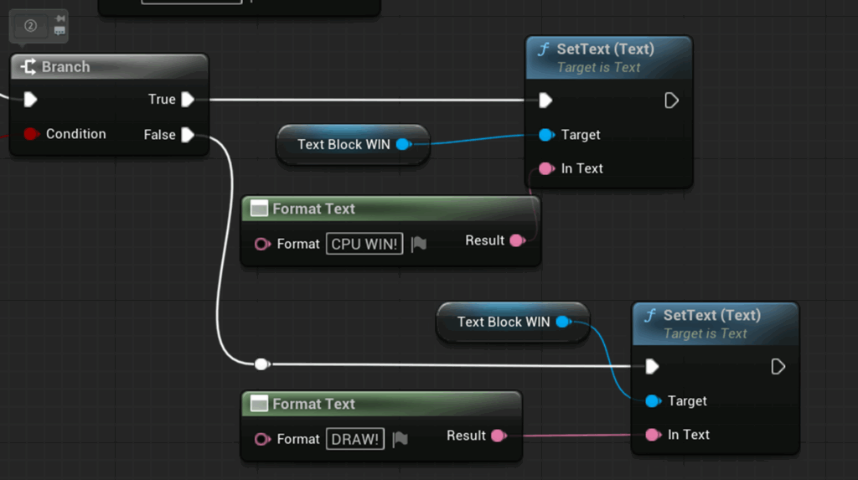
Task: Click the reroute node on the False wire
Action: pyautogui.click(x=261, y=364)
